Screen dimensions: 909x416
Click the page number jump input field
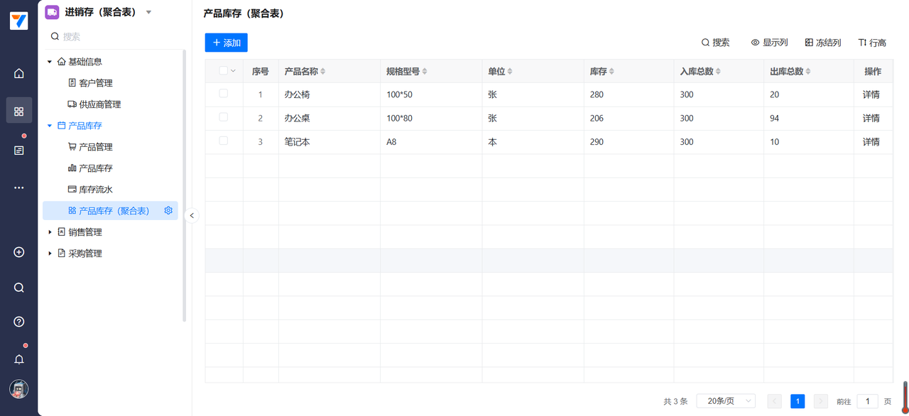click(x=867, y=401)
